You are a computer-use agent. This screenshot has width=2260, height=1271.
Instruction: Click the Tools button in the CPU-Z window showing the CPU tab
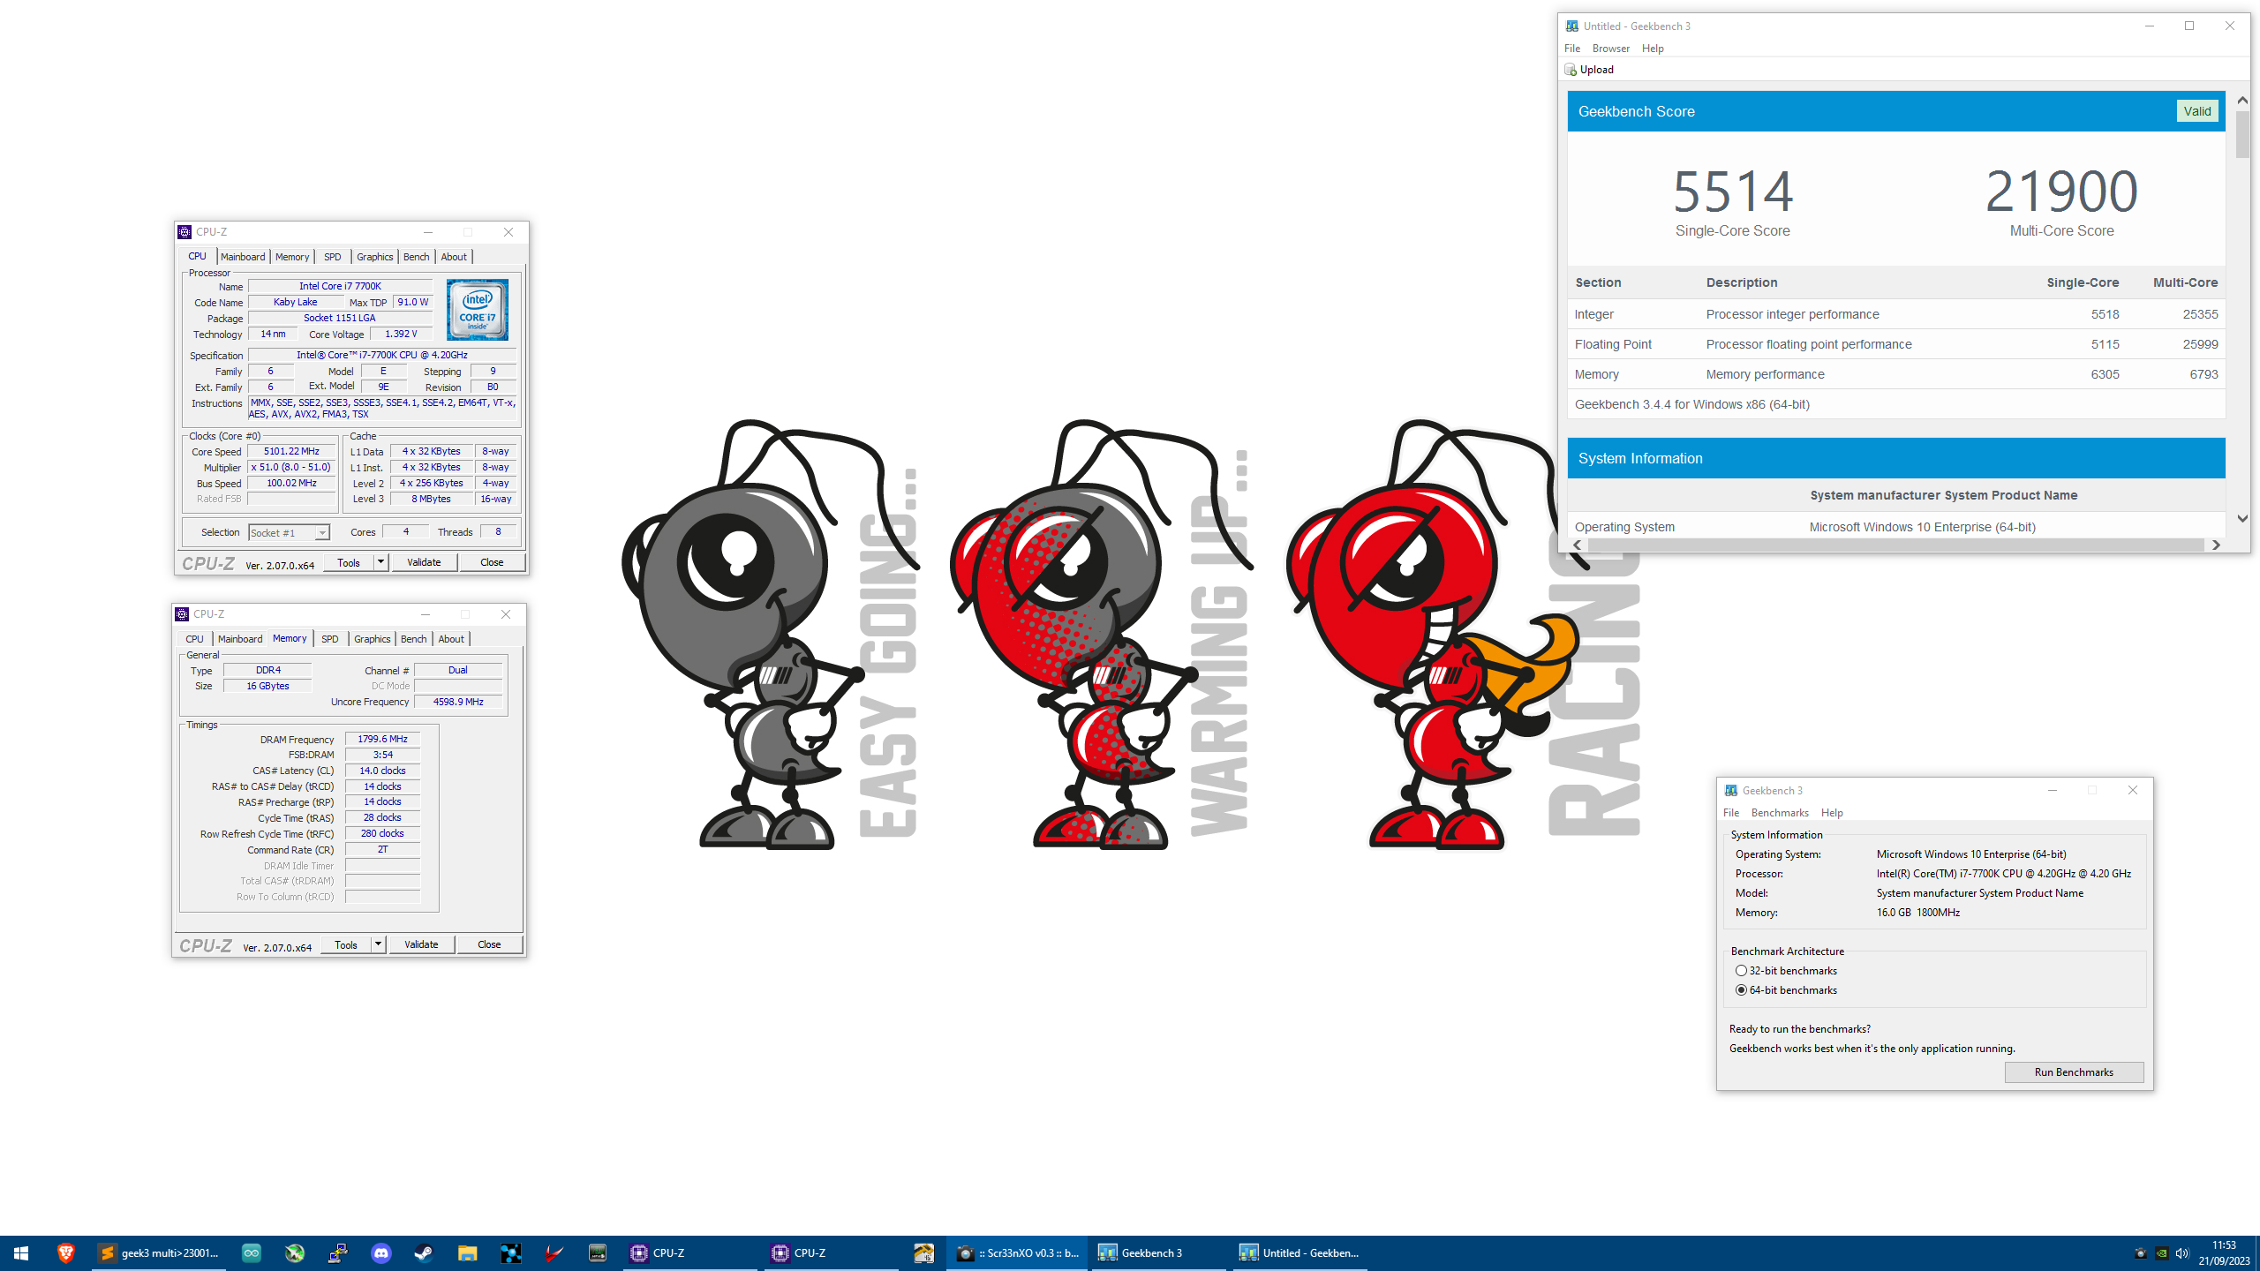349,562
